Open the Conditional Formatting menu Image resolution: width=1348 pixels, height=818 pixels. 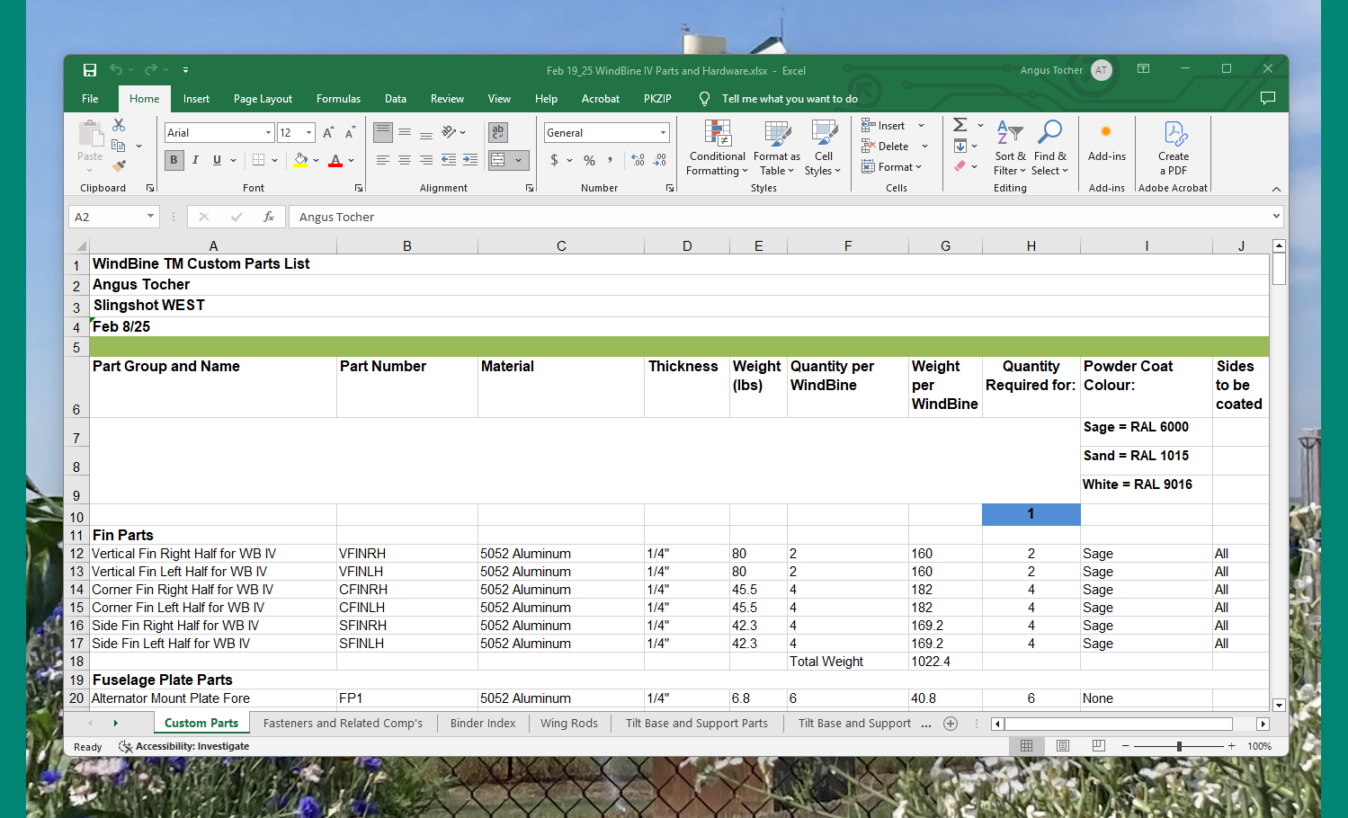(x=718, y=148)
